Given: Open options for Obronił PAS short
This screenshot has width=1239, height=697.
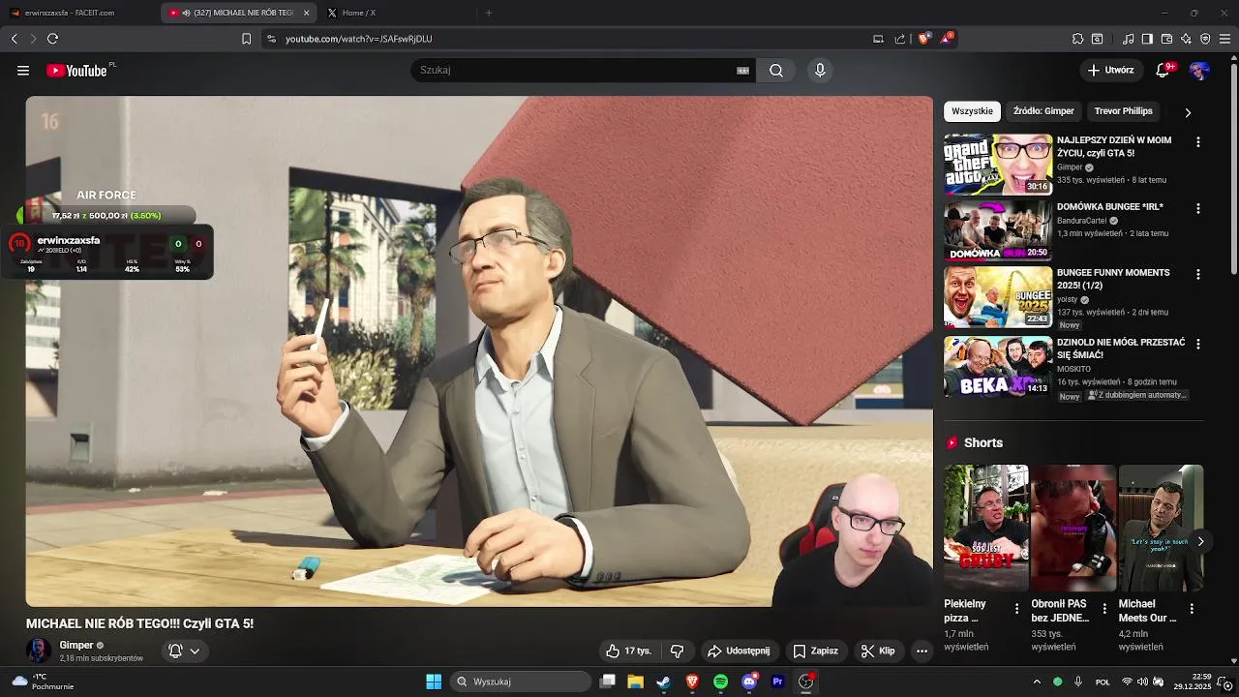Looking at the screenshot, I should coord(1104,609).
